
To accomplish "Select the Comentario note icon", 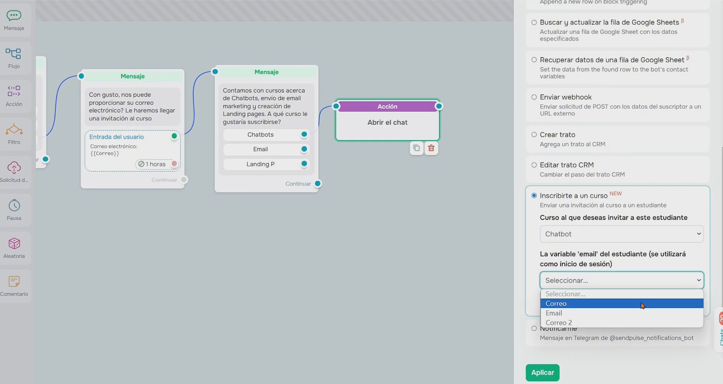I will pos(14,281).
